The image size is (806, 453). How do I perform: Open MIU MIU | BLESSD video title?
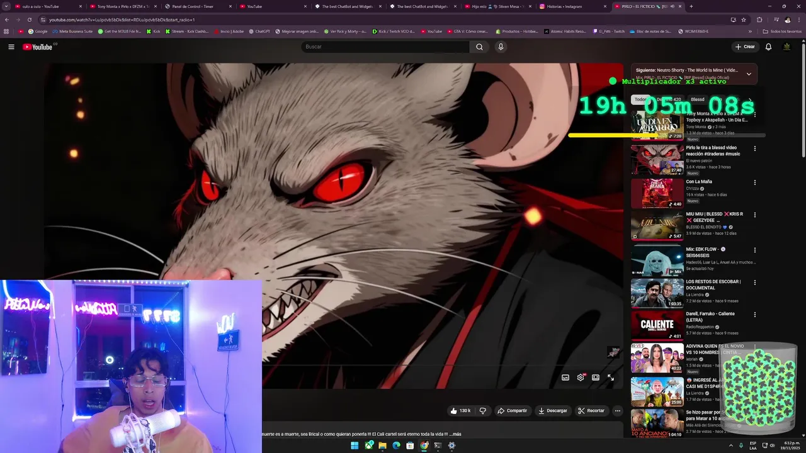pos(714,218)
